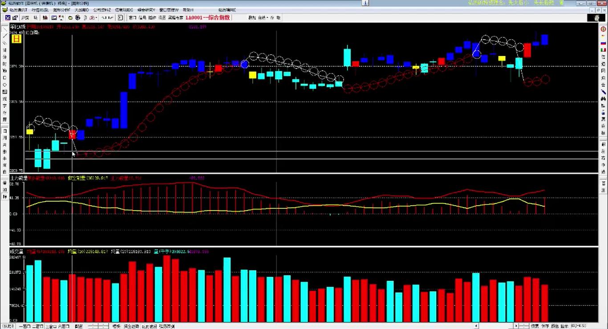The image size is (608, 329).
Task: Click the red crosshair icon in right sidebar
Action: [x=604, y=28]
